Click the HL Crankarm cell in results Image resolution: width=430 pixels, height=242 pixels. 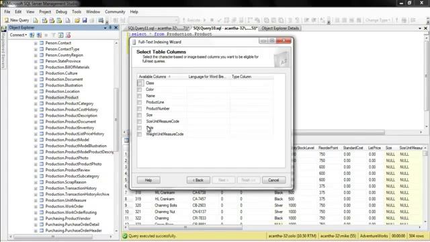point(165,199)
